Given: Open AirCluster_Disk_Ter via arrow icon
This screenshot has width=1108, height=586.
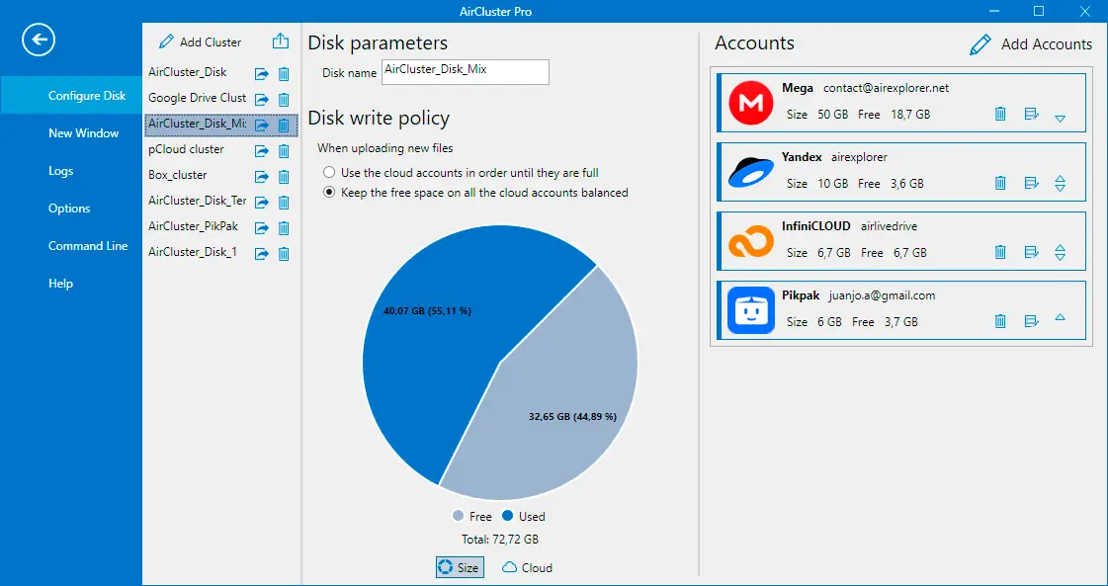Looking at the screenshot, I should 262,203.
